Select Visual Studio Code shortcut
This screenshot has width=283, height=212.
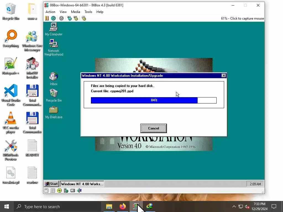click(11, 95)
